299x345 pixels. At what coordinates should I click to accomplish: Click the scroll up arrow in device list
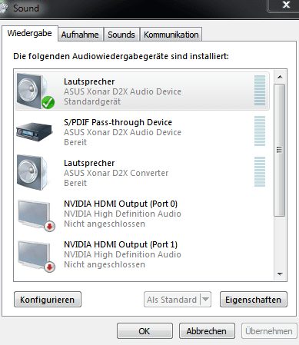click(x=280, y=77)
